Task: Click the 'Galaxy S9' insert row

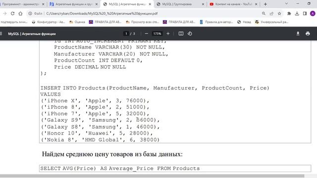Action: 100,120
